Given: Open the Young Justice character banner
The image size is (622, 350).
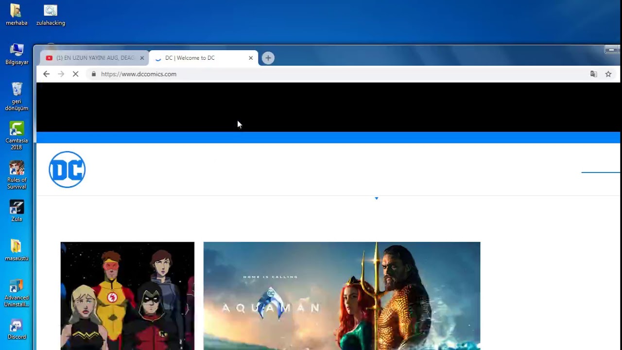Looking at the screenshot, I should click(127, 296).
